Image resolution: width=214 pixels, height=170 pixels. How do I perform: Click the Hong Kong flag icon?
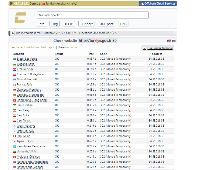(x=14, y=100)
